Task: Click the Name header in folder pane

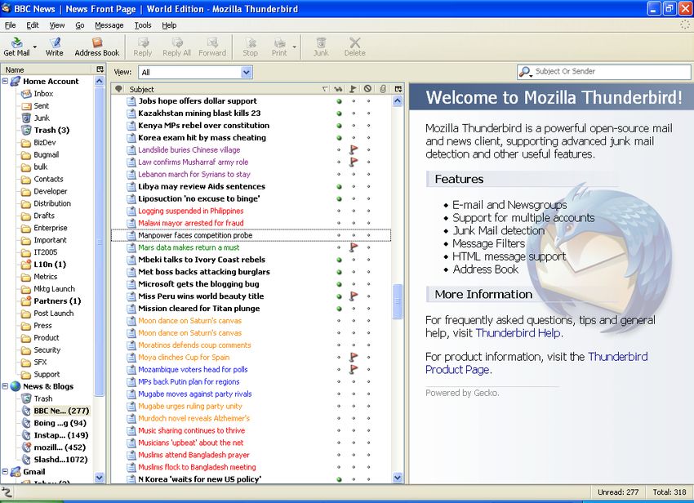Action: tap(48, 69)
